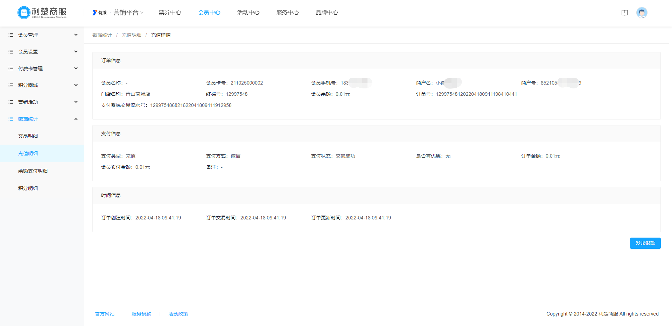Go to 充值明细 submenu

point(42,153)
